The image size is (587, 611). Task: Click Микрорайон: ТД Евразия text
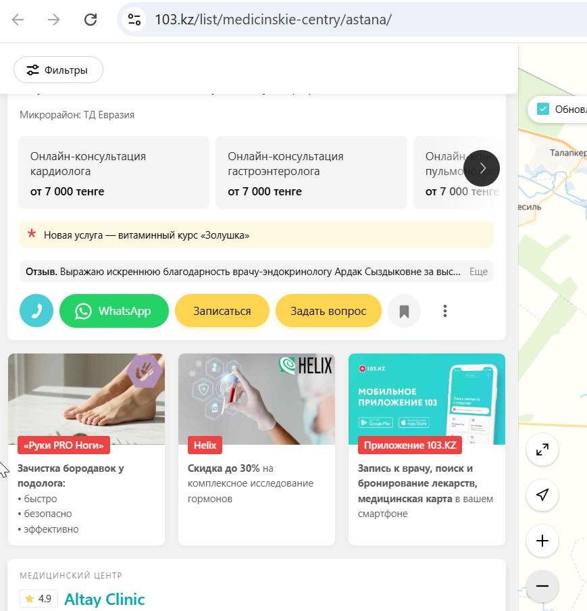click(x=77, y=115)
